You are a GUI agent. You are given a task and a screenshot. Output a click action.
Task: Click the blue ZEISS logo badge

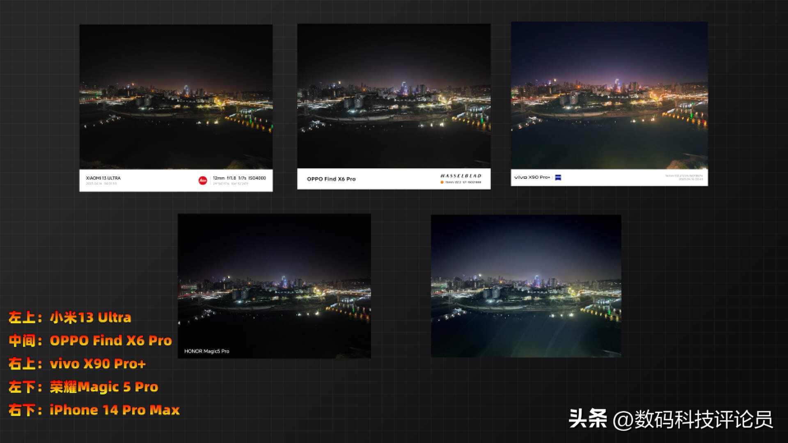click(558, 177)
